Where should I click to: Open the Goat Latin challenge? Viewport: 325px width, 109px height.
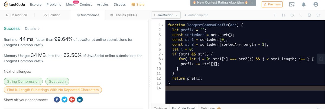pos(57,81)
